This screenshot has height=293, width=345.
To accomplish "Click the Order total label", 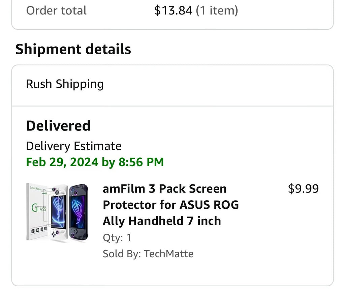I will [x=56, y=10].
